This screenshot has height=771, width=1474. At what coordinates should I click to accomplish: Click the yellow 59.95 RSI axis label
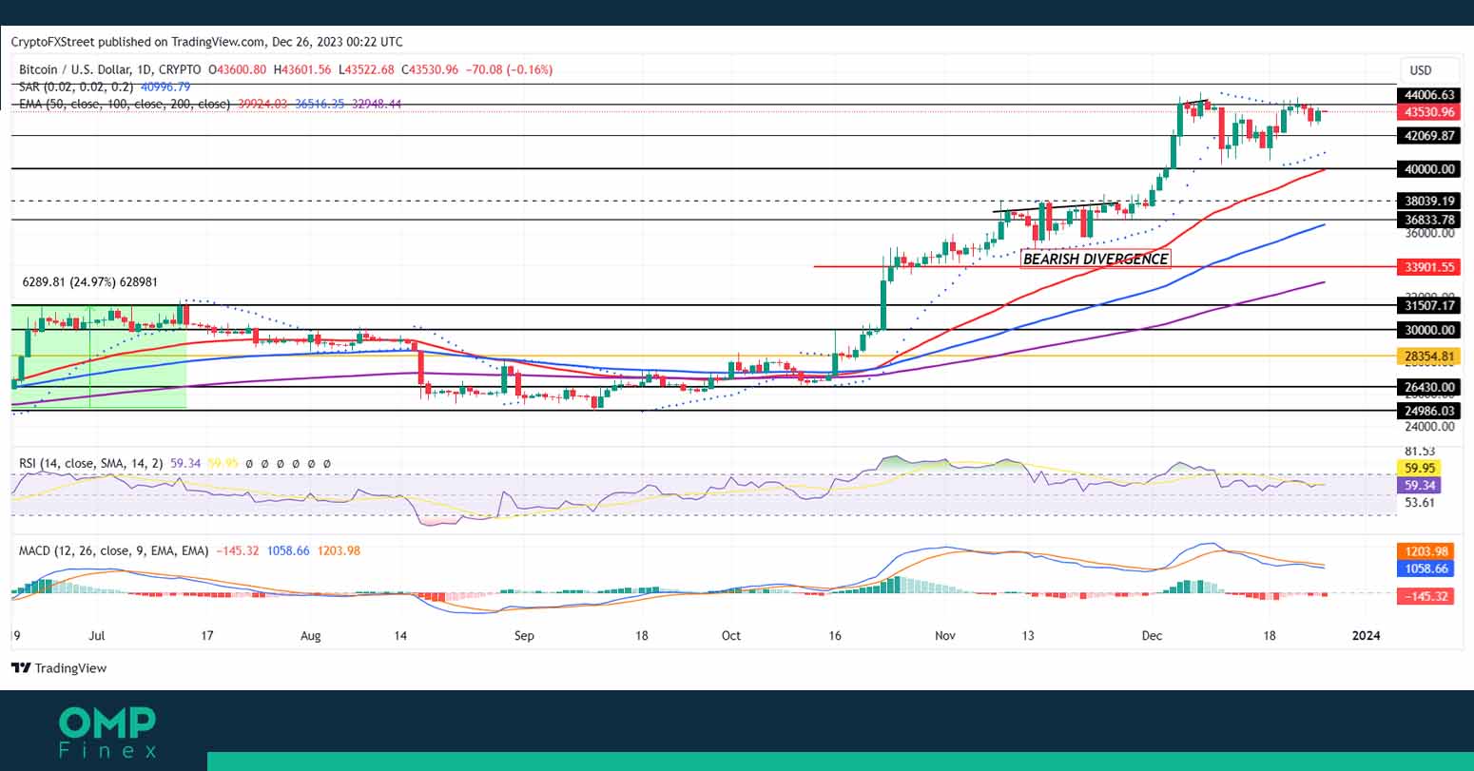click(x=1421, y=468)
